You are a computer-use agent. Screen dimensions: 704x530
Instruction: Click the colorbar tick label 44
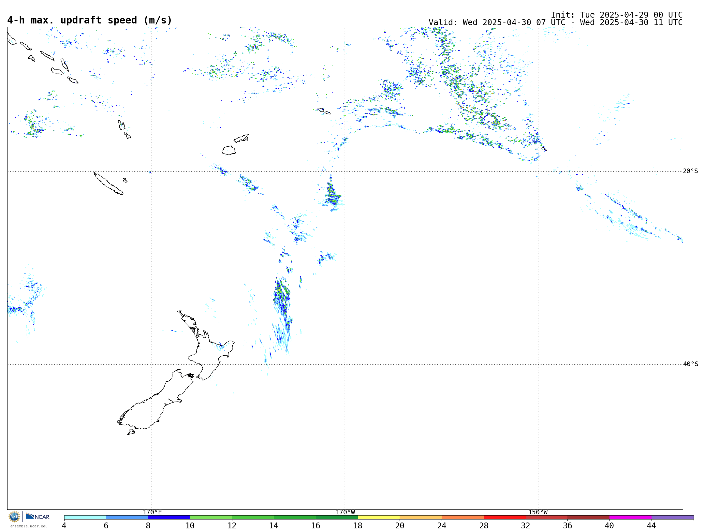pos(652,526)
